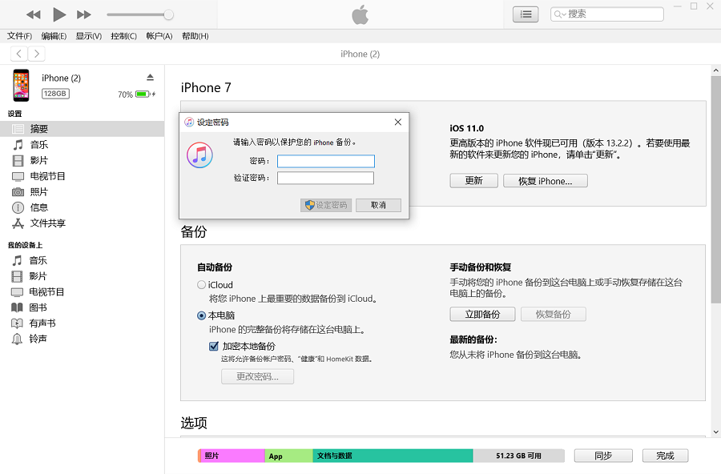The height and width of the screenshot is (474, 721).
Task: Open the 帮助(H) menu
Action: click(x=195, y=36)
